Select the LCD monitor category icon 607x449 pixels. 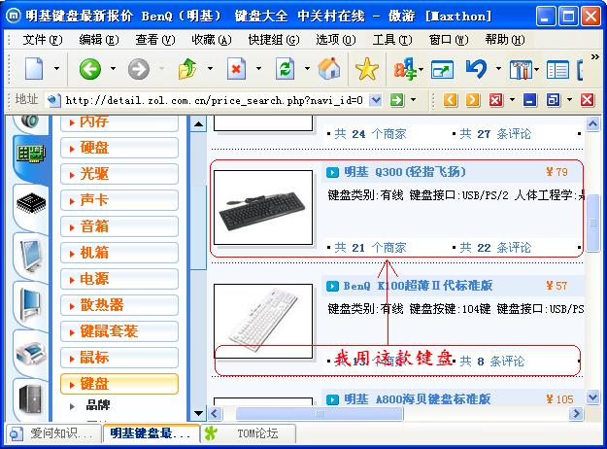click(32, 255)
